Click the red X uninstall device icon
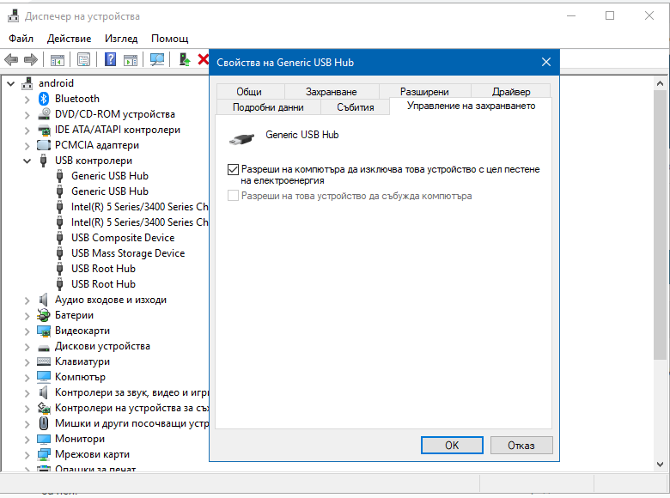 click(204, 59)
